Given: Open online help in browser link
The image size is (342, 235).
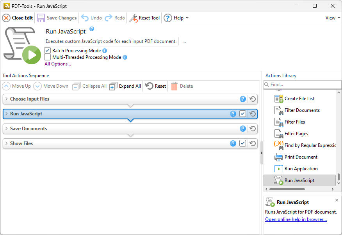Looking at the screenshot, I should coord(296,219).
